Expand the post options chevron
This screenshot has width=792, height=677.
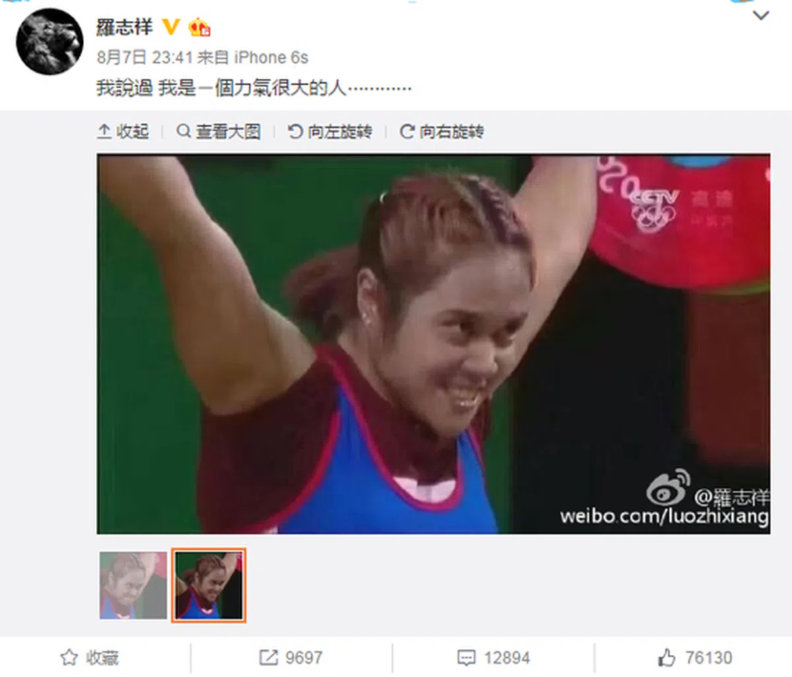761,15
